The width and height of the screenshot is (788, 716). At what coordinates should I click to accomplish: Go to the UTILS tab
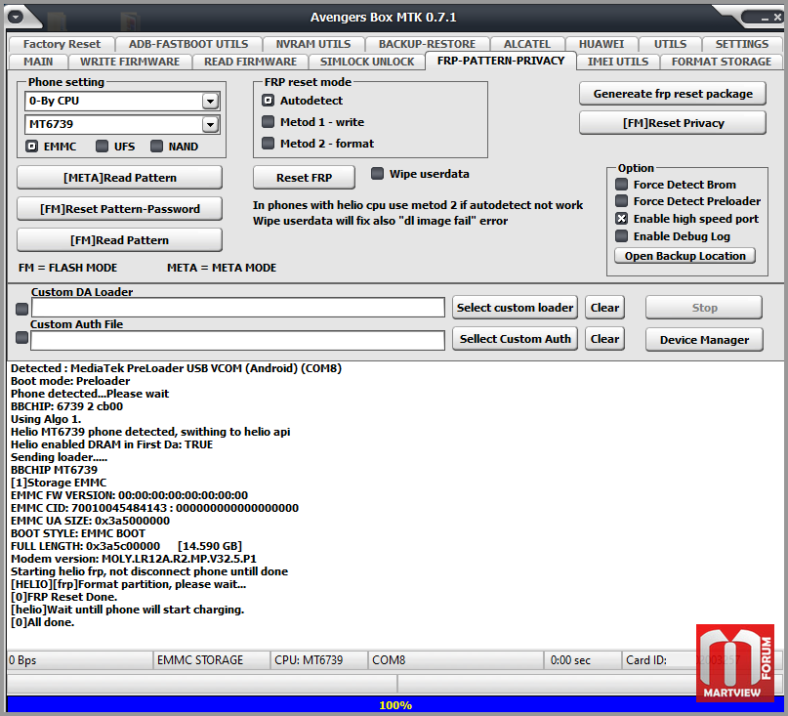(x=670, y=44)
